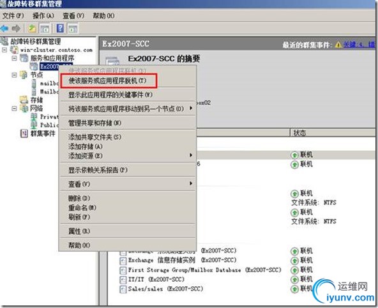378x308 pixels.
Task: Choose 帮助(H) at context menu bottom
Action: coord(79,245)
